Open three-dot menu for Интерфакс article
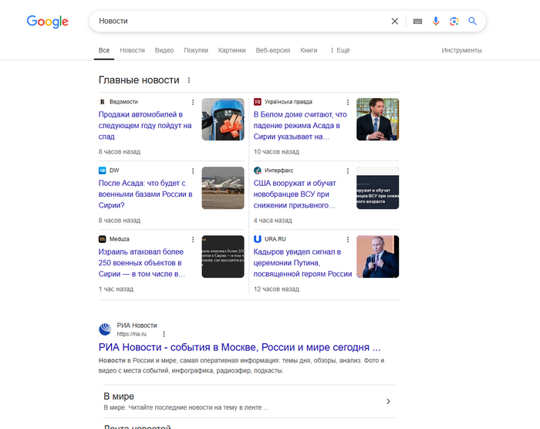This screenshot has height=429, width=540. coord(347,171)
